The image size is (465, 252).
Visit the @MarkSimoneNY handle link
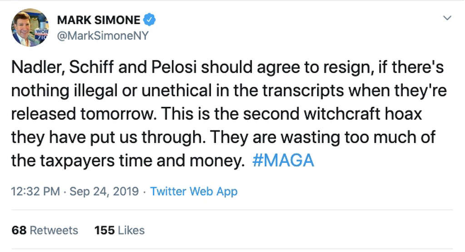click(x=103, y=36)
